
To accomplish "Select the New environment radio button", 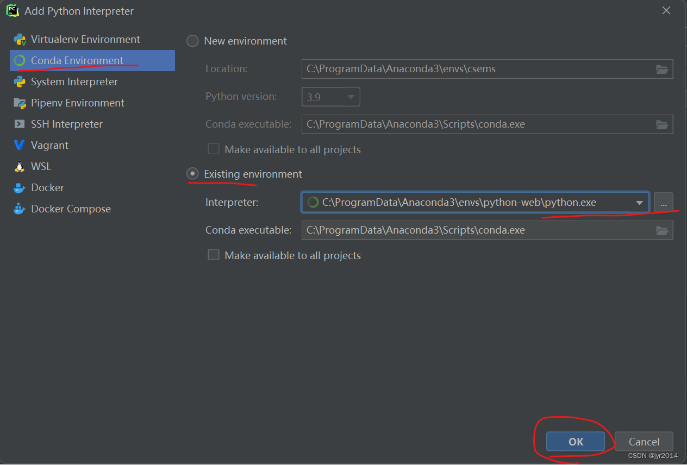I will (x=192, y=41).
